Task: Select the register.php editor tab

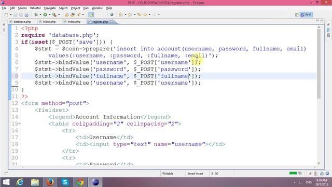Action: [x=100, y=22]
